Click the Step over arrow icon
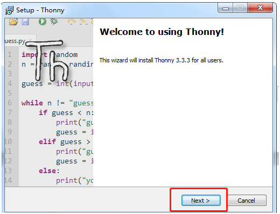Image resolution: width=280 pixels, height=214 pixels. coord(72,22)
